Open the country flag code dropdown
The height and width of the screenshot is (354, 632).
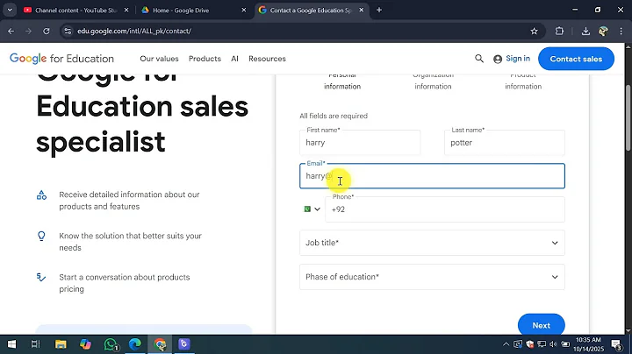pyautogui.click(x=312, y=209)
